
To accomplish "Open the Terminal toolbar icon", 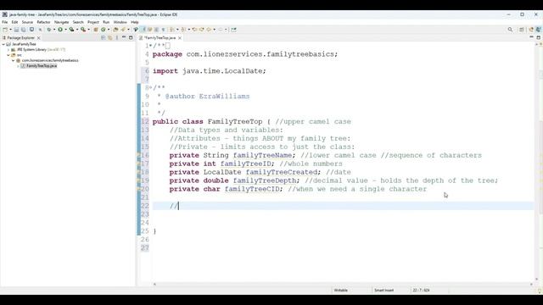I will pos(32,30).
